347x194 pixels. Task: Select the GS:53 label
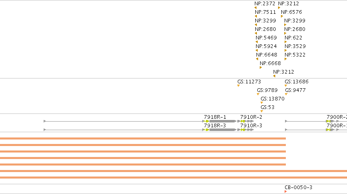(267, 107)
